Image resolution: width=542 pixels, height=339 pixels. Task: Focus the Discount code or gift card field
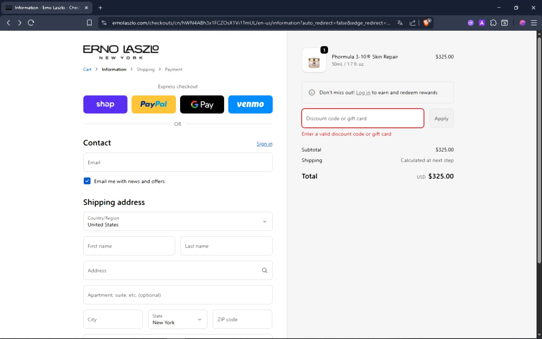point(363,118)
